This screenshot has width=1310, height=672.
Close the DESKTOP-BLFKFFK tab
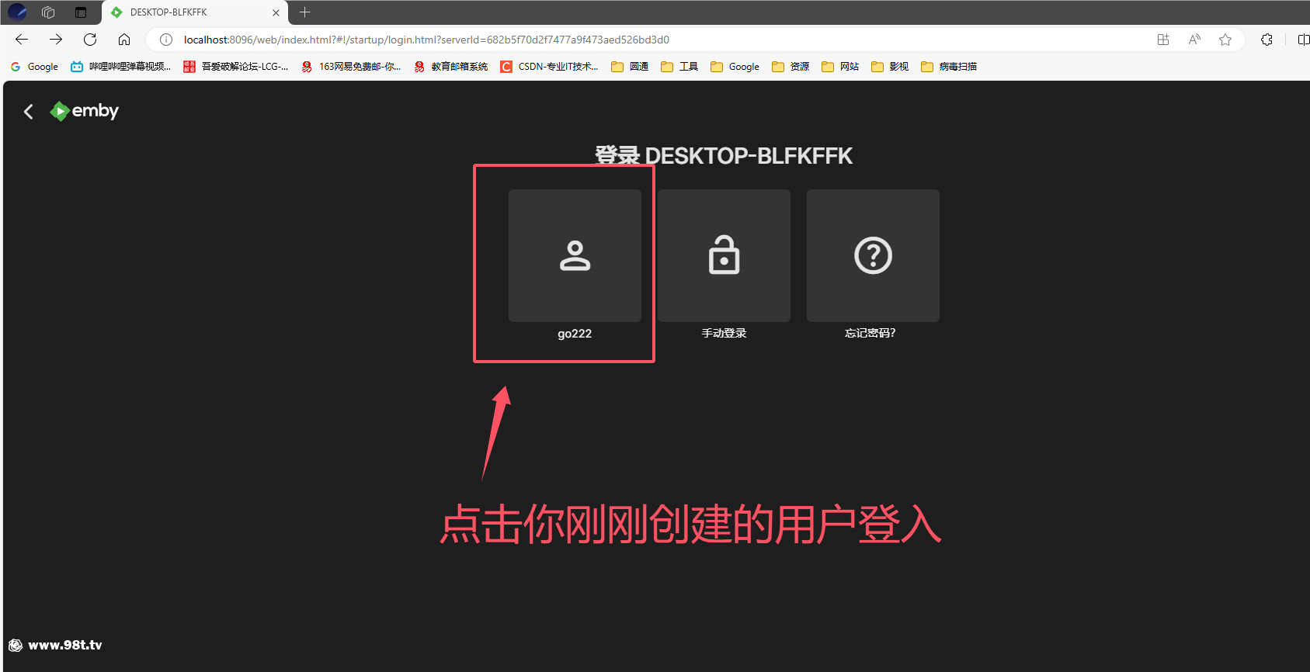pyautogui.click(x=276, y=12)
